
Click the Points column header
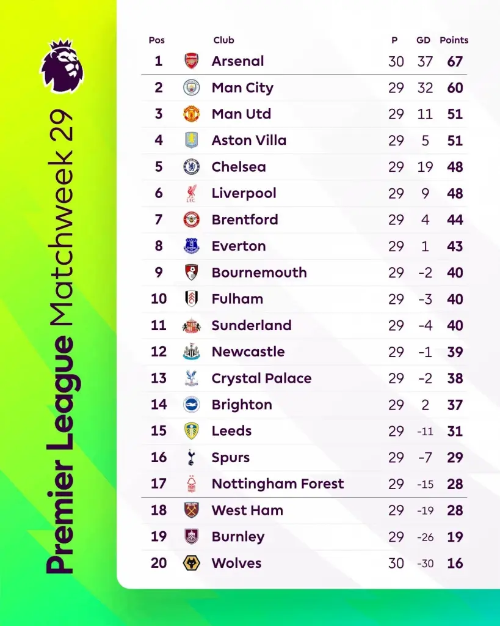click(x=454, y=40)
